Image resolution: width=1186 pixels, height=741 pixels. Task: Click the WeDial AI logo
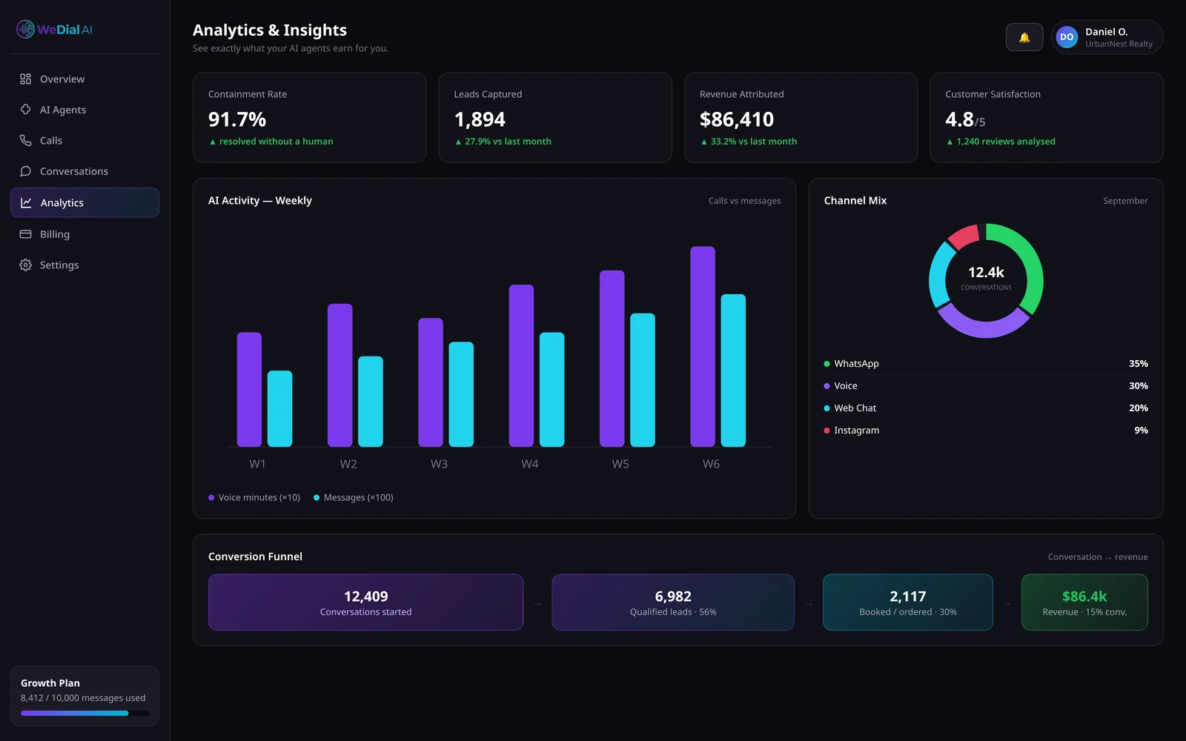click(x=55, y=30)
